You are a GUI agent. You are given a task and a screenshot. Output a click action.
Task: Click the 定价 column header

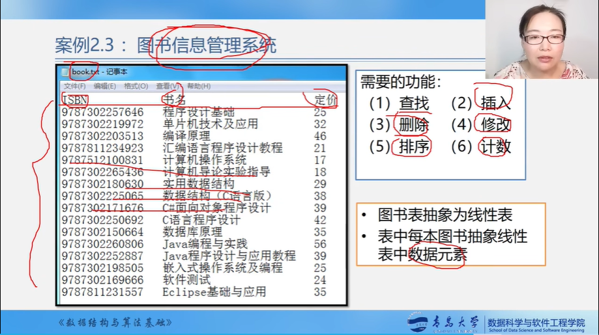click(x=325, y=100)
